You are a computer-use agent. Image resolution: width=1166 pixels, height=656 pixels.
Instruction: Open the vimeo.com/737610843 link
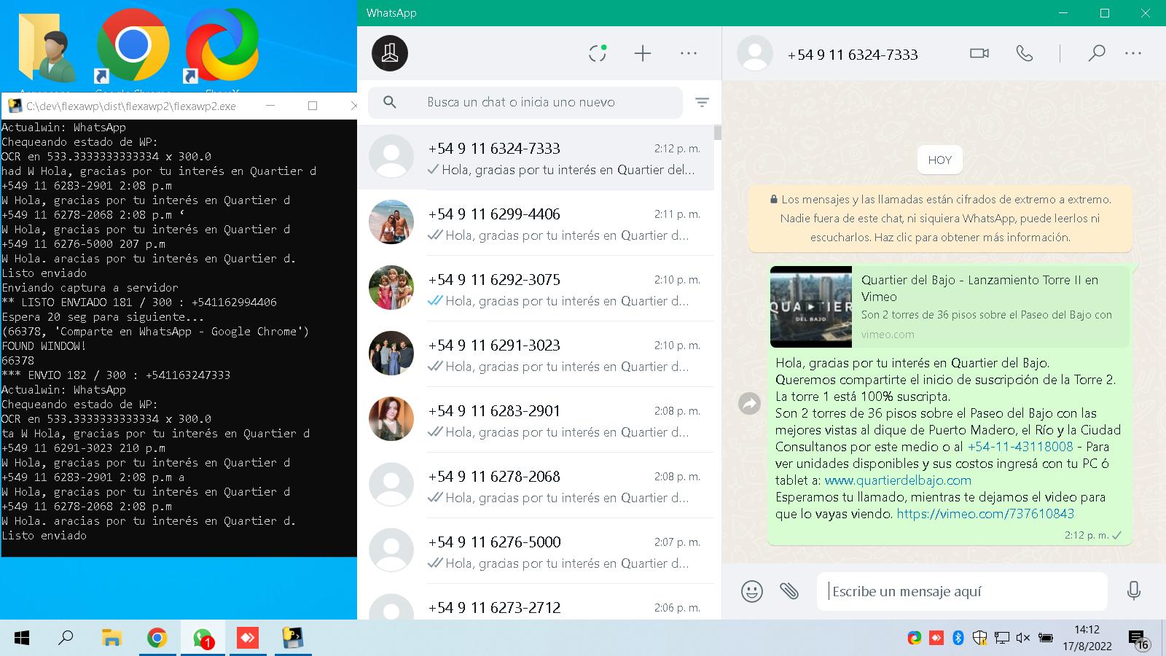click(x=985, y=514)
